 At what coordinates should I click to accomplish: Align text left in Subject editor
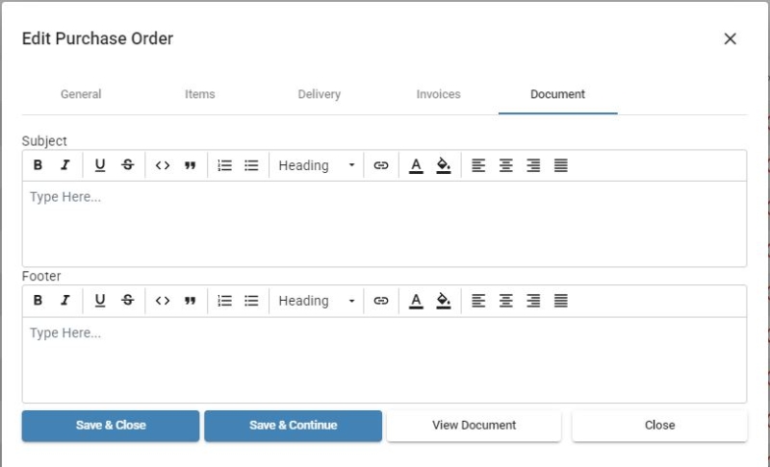click(478, 165)
